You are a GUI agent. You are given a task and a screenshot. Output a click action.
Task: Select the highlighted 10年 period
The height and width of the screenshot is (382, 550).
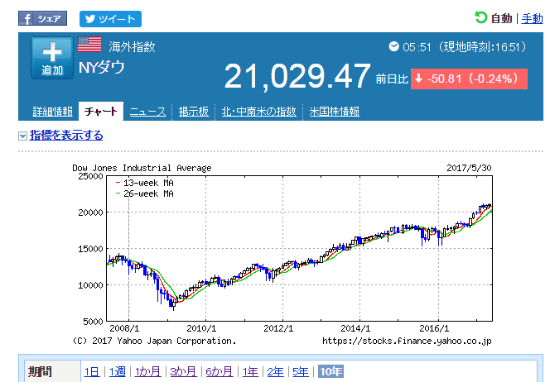click(x=330, y=371)
